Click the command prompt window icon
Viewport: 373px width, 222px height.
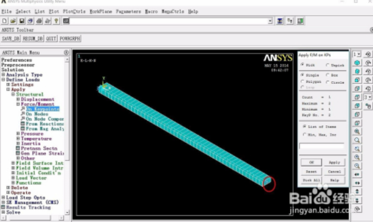coord(66,21)
